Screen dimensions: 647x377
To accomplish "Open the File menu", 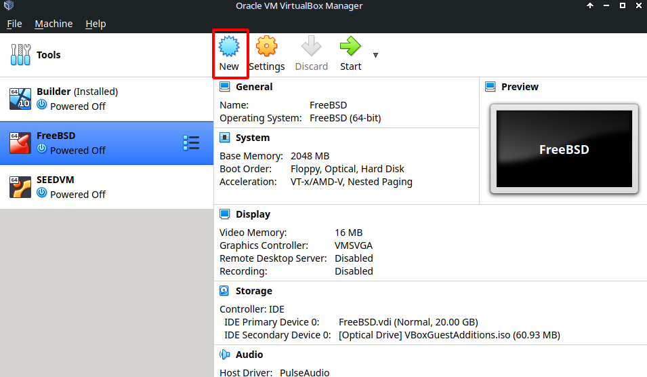I will 14,24.
